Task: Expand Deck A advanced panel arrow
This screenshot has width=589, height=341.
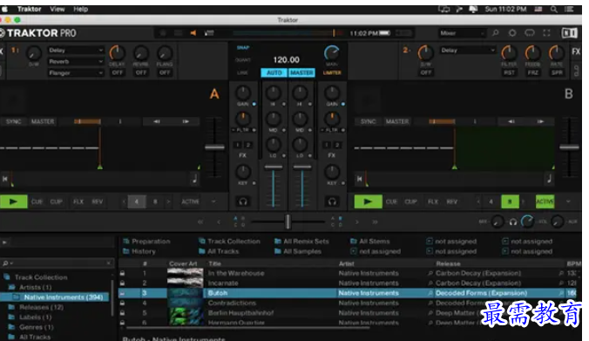Action: click(x=213, y=201)
